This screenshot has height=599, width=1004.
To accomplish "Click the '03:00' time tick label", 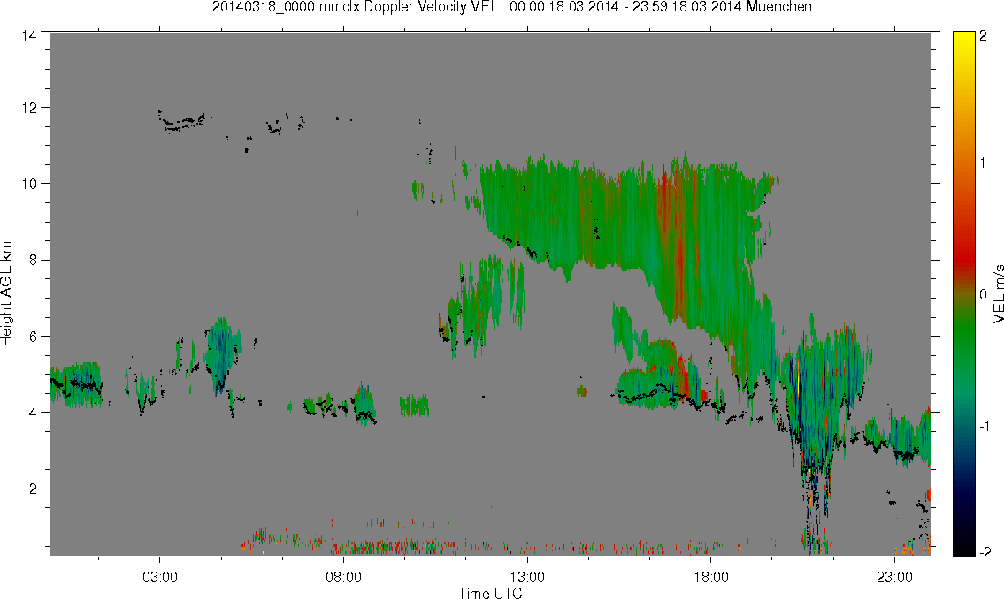I will pyautogui.click(x=159, y=577).
